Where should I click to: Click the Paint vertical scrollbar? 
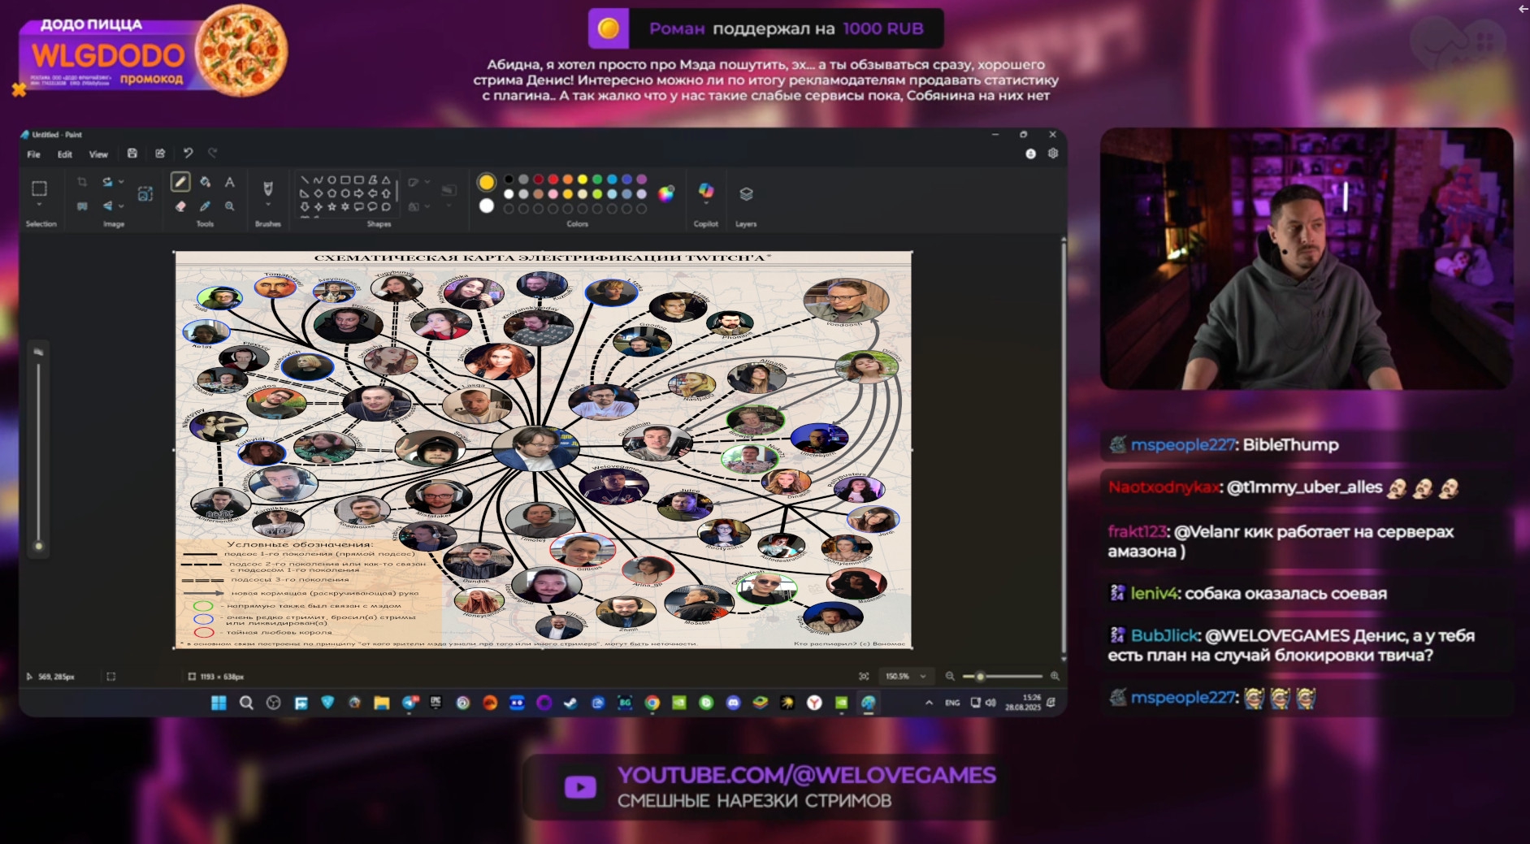[x=1063, y=448]
